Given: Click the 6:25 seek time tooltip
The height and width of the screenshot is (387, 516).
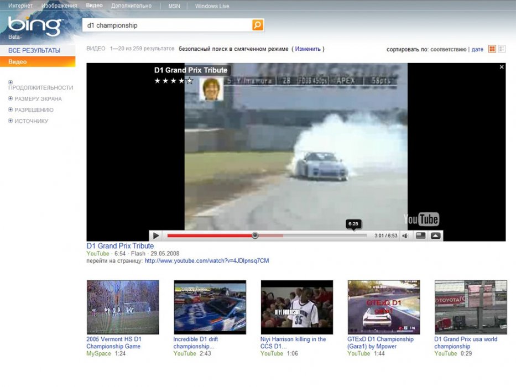Looking at the screenshot, I should (353, 224).
